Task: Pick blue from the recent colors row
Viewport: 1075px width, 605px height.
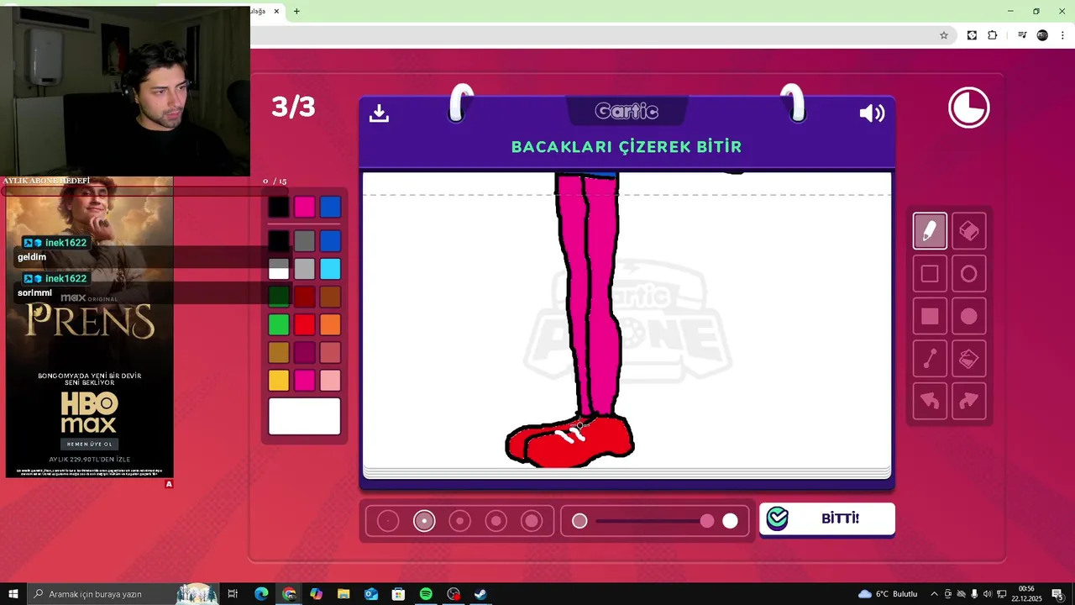Action: click(x=330, y=207)
